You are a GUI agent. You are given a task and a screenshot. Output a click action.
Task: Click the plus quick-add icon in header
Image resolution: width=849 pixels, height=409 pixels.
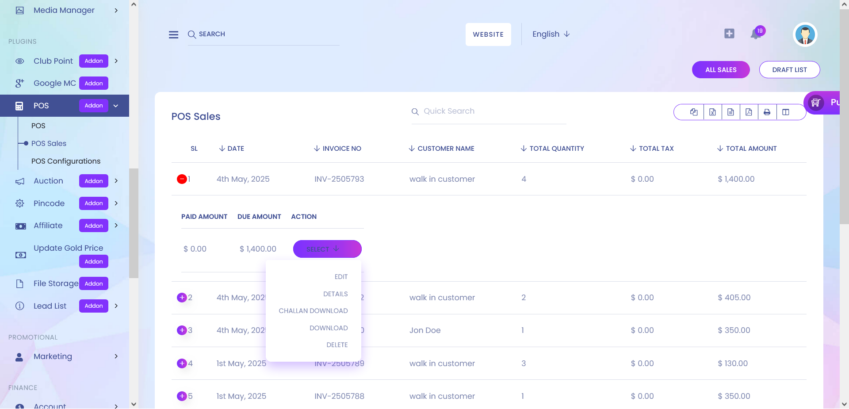(x=729, y=34)
